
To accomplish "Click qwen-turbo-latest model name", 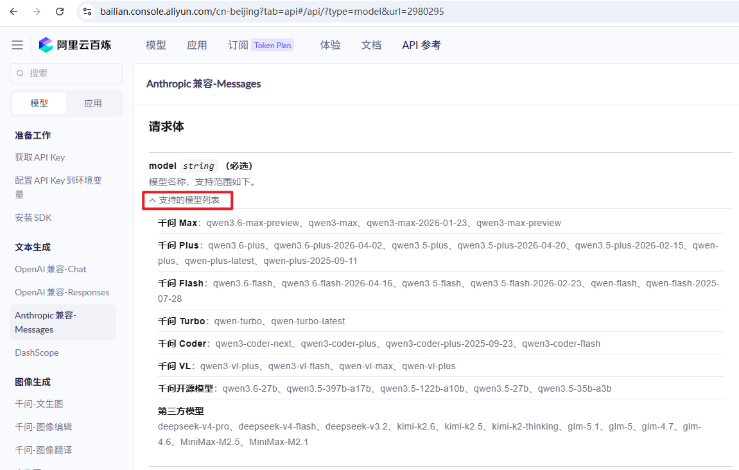I will click(x=308, y=321).
